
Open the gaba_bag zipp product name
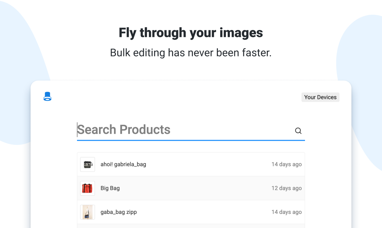coord(119,212)
